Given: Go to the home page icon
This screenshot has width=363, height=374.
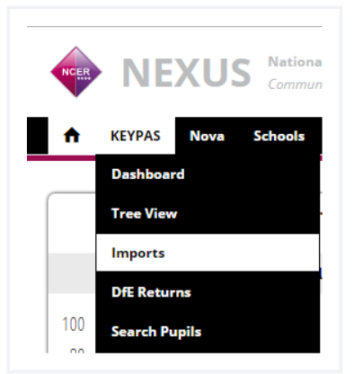Looking at the screenshot, I should click(x=72, y=136).
